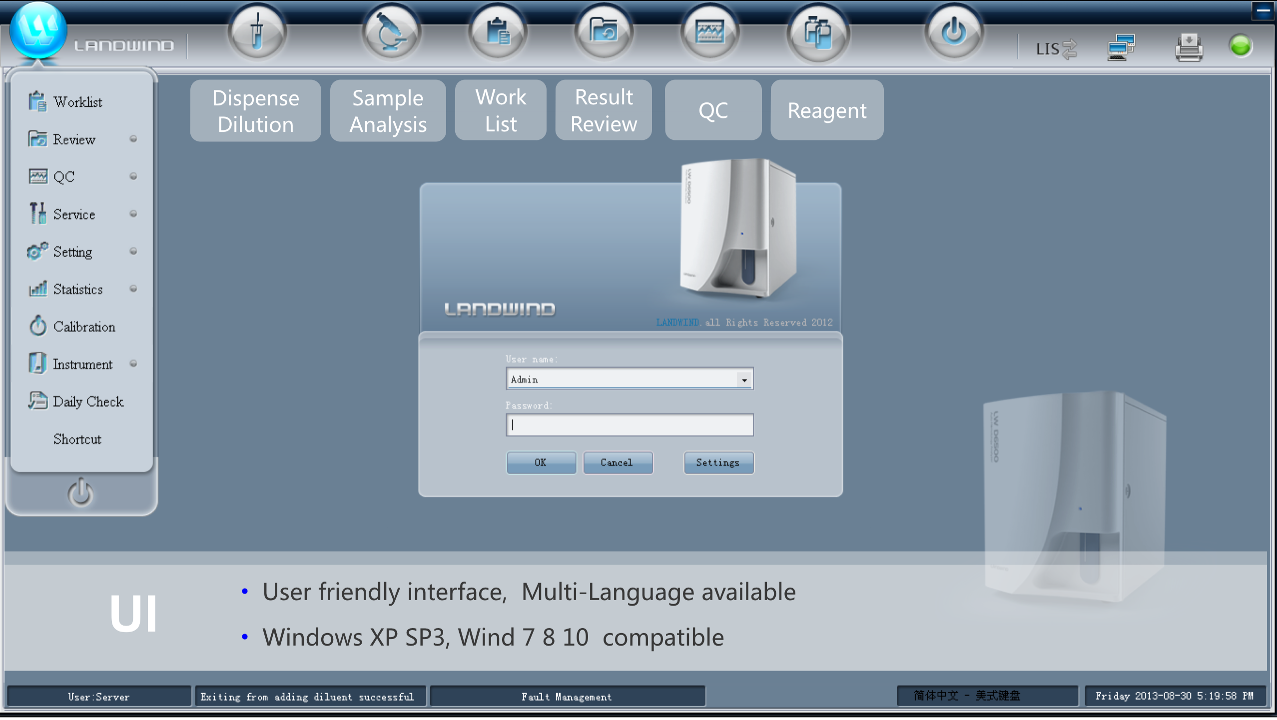This screenshot has height=720, width=1277.
Task: Click the networked computers icon
Action: pos(1121,48)
